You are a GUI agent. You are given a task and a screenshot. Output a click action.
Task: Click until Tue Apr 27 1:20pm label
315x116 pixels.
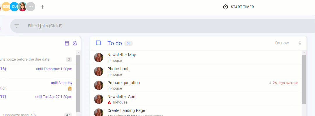tap(54, 97)
